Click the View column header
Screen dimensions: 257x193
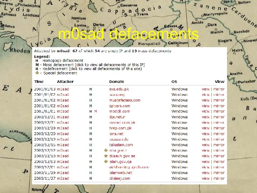pyautogui.click(x=220, y=81)
